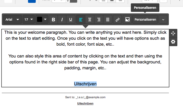The image size is (183, 108).
Task: Insert a hyperlink with link icon
Action: coord(117,20)
